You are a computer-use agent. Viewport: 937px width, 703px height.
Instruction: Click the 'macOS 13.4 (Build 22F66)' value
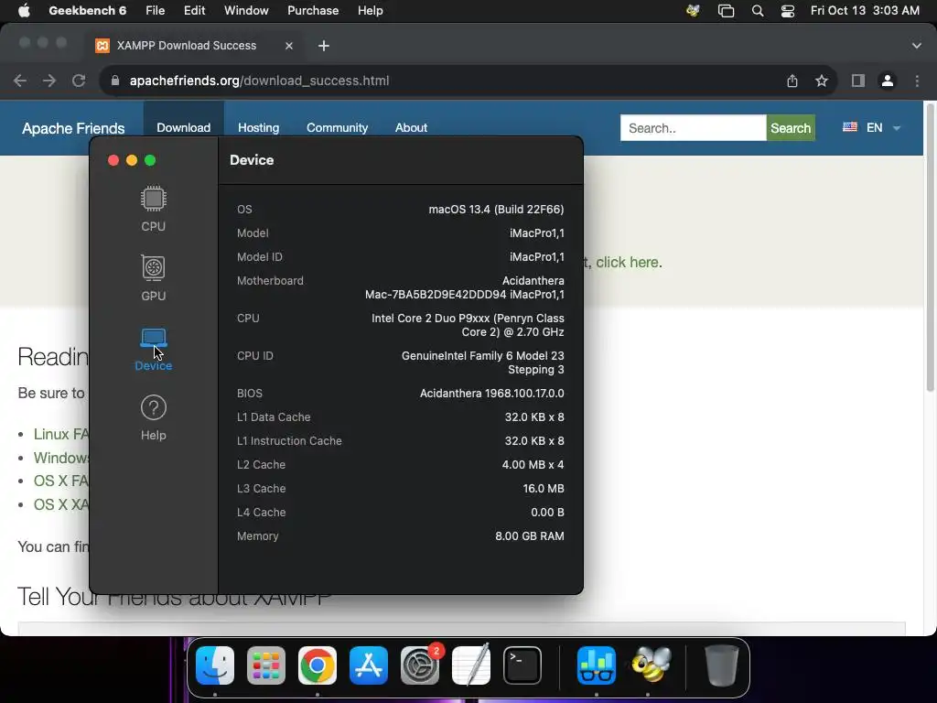click(x=496, y=210)
